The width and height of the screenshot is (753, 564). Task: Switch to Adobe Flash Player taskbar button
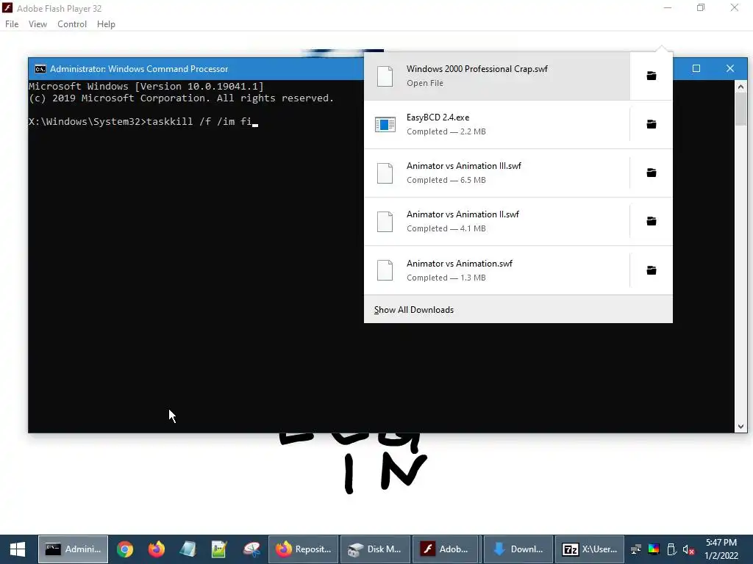coord(446,549)
